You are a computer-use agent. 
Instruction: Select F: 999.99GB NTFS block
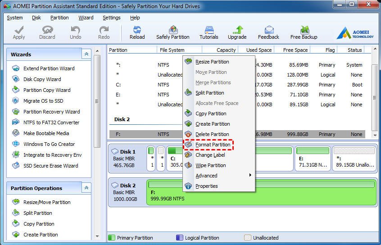(262, 192)
